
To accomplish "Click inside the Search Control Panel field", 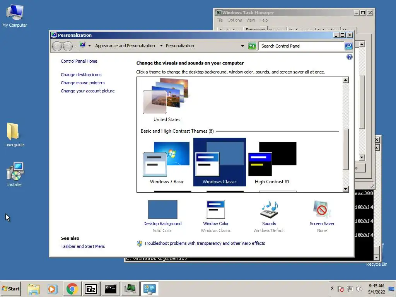I will (x=302, y=46).
